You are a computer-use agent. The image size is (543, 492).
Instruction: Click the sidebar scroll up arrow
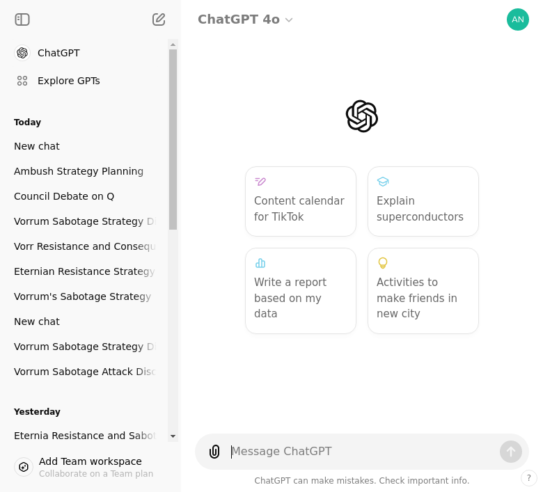(x=173, y=45)
